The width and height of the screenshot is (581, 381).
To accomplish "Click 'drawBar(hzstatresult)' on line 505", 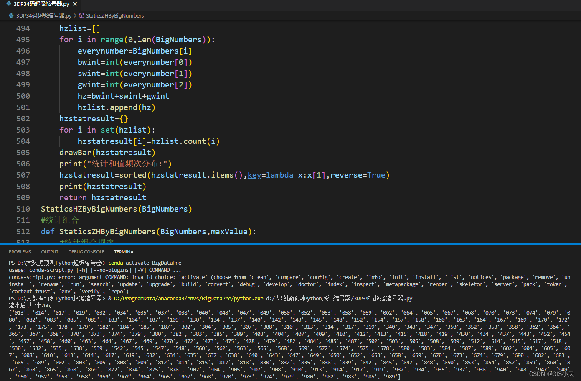I will click(x=107, y=153).
